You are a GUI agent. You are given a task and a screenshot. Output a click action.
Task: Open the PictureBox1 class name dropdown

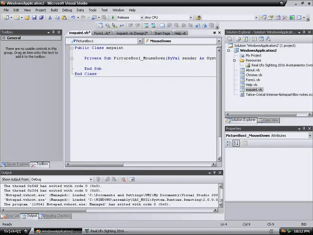(140, 41)
